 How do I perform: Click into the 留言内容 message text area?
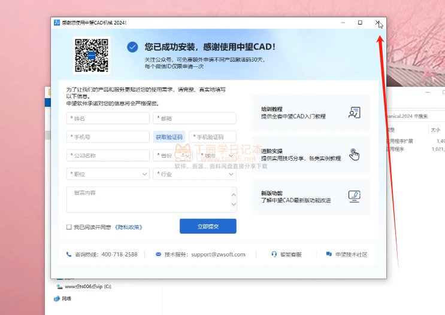pos(150,200)
